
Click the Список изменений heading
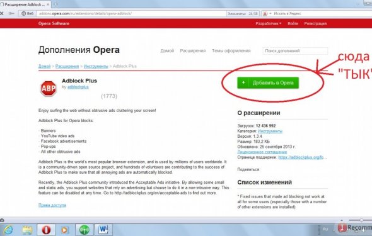tap(264, 183)
